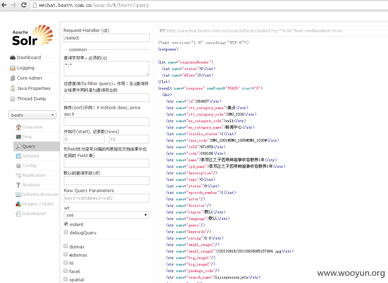Image resolution: width=388 pixels, height=283 pixels.
Task: Uncheck the indent checkbox
Action: point(66,224)
